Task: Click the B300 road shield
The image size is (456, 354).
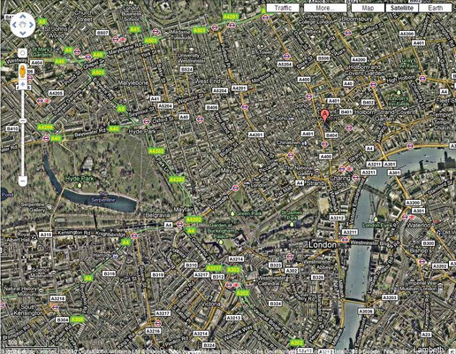Action: pyautogui.click(x=428, y=243)
